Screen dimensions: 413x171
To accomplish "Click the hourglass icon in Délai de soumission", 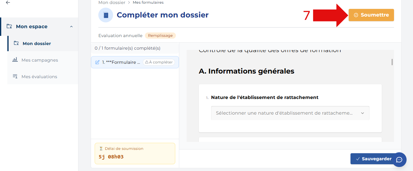I will (101, 149).
